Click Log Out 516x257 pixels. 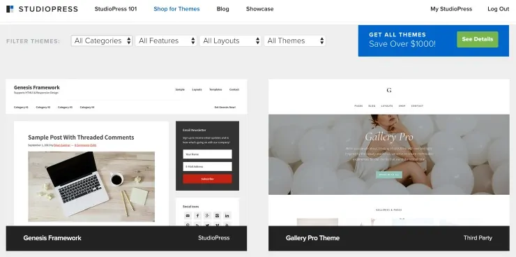click(x=499, y=9)
